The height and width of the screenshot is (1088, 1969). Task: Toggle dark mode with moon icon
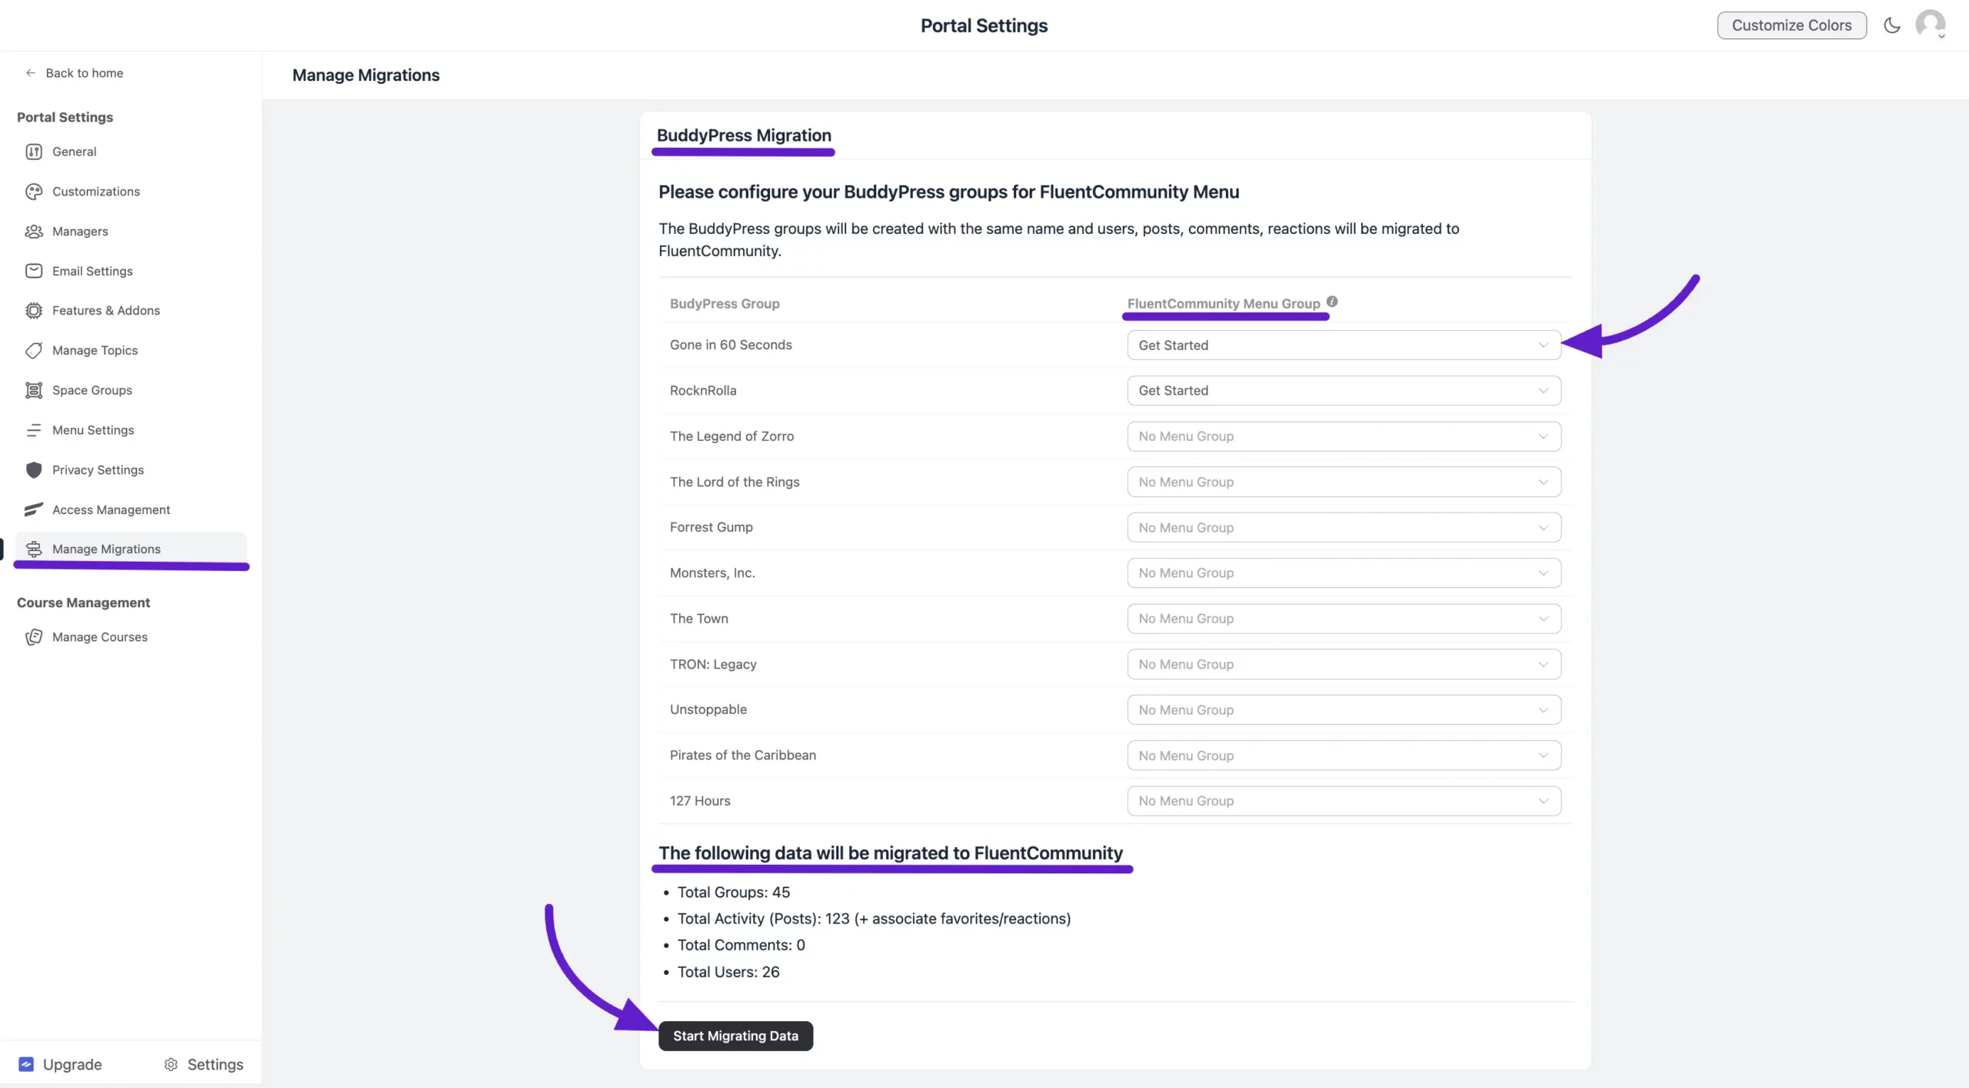(1892, 25)
